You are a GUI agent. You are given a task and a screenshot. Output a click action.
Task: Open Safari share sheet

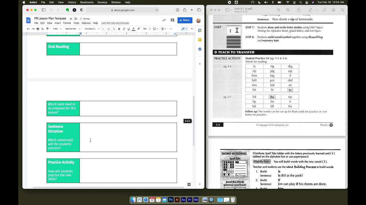pyautogui.click(x=185, y=10)
